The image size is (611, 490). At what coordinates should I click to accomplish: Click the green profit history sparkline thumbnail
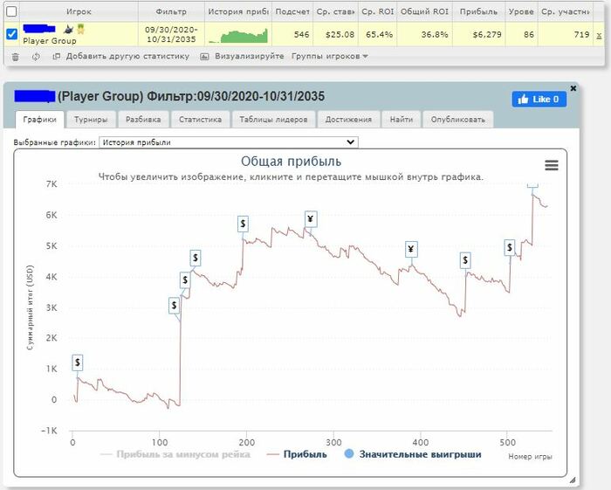(238, 36)
